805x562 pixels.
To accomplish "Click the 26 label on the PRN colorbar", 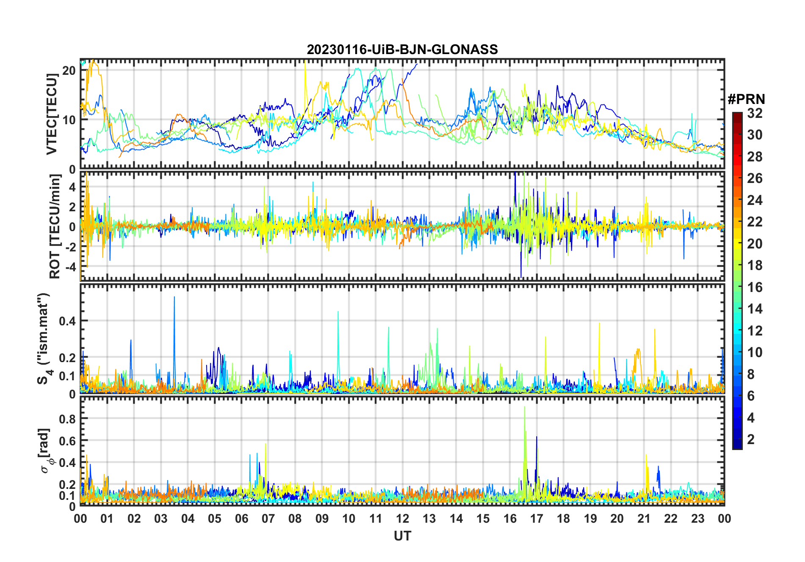I will 755,178.
